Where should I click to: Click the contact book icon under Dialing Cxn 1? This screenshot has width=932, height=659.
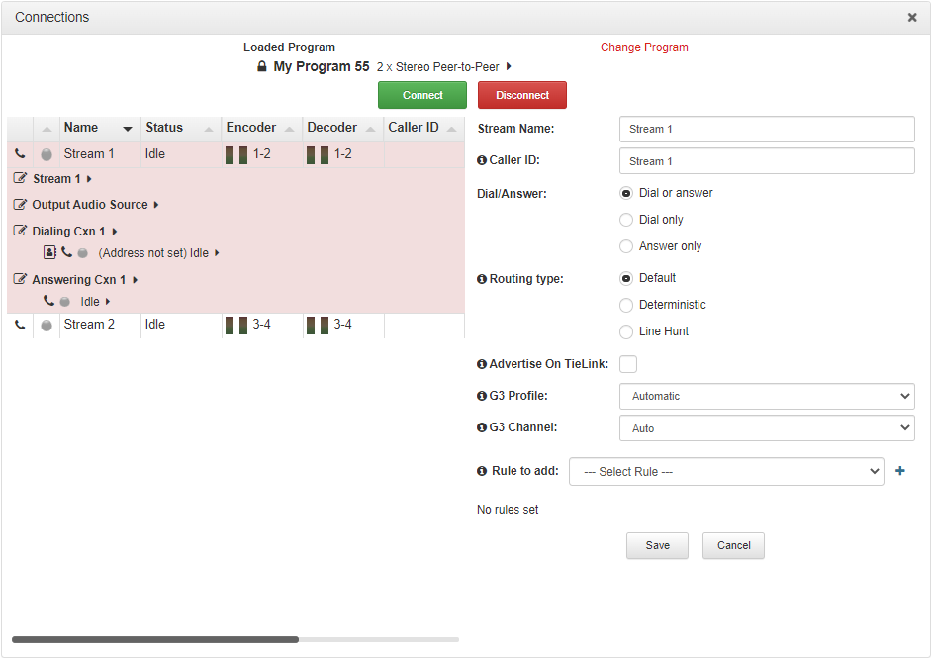pos(49,253)
